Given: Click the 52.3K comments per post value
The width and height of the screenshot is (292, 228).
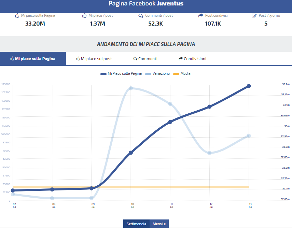Looking at the screenshot, I should pyautogui.click(x=156, y=24).
